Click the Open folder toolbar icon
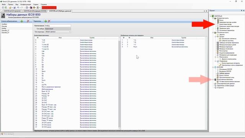This screenshot has width=245, height=138. 10,8
